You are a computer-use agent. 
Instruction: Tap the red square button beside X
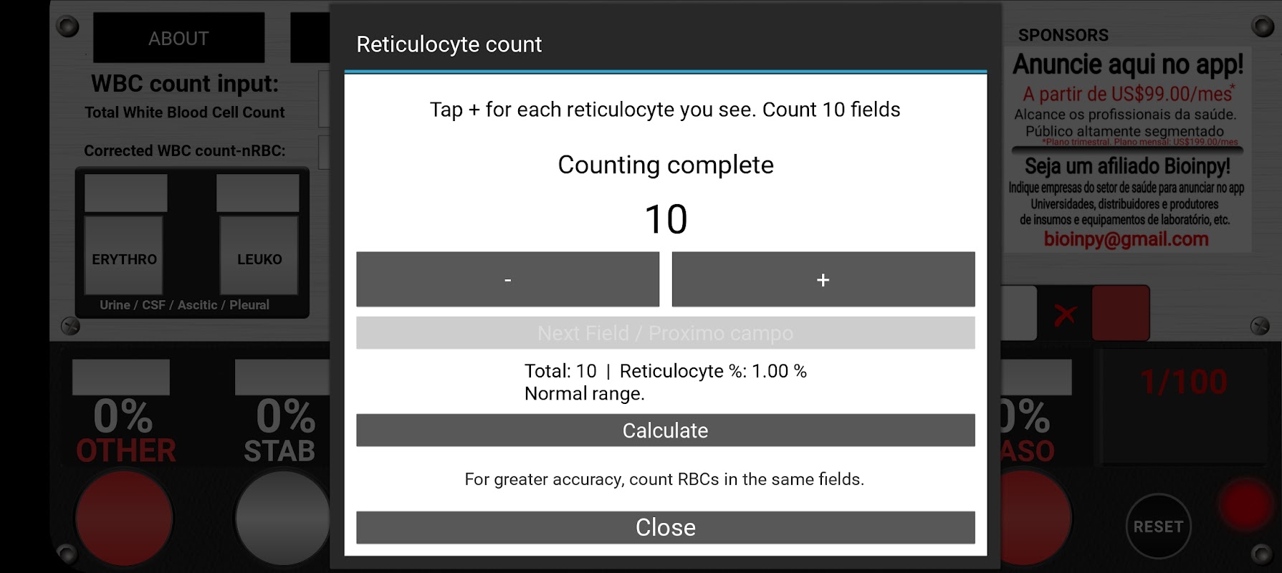coord(1120,313)
